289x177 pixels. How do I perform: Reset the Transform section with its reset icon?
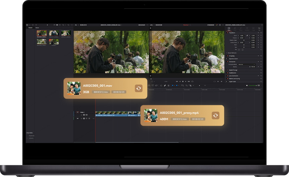[261, 33]
